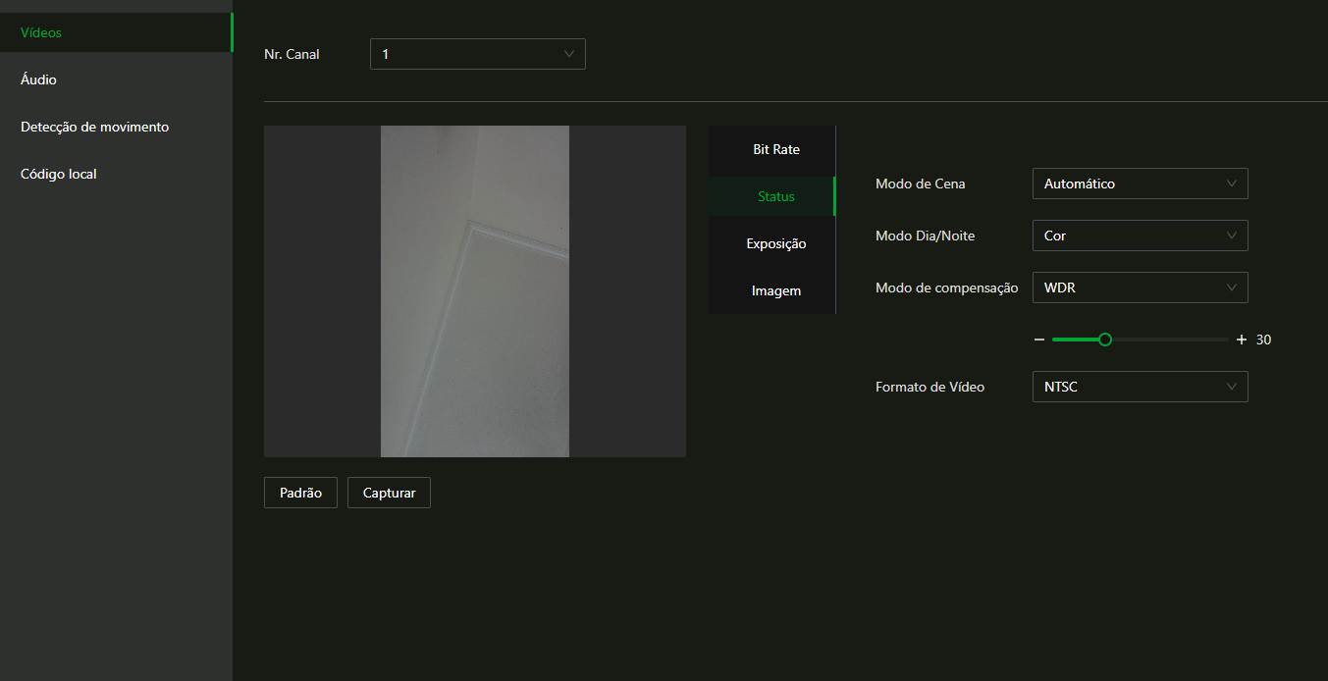Click the Nr. Canal label
Viewport: 1328px width, 681px height.
tap(292, 54)
